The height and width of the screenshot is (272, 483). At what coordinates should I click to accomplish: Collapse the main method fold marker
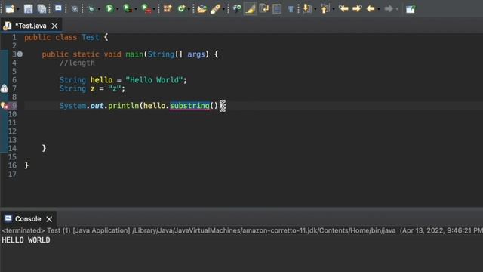(x=20, y=54)
